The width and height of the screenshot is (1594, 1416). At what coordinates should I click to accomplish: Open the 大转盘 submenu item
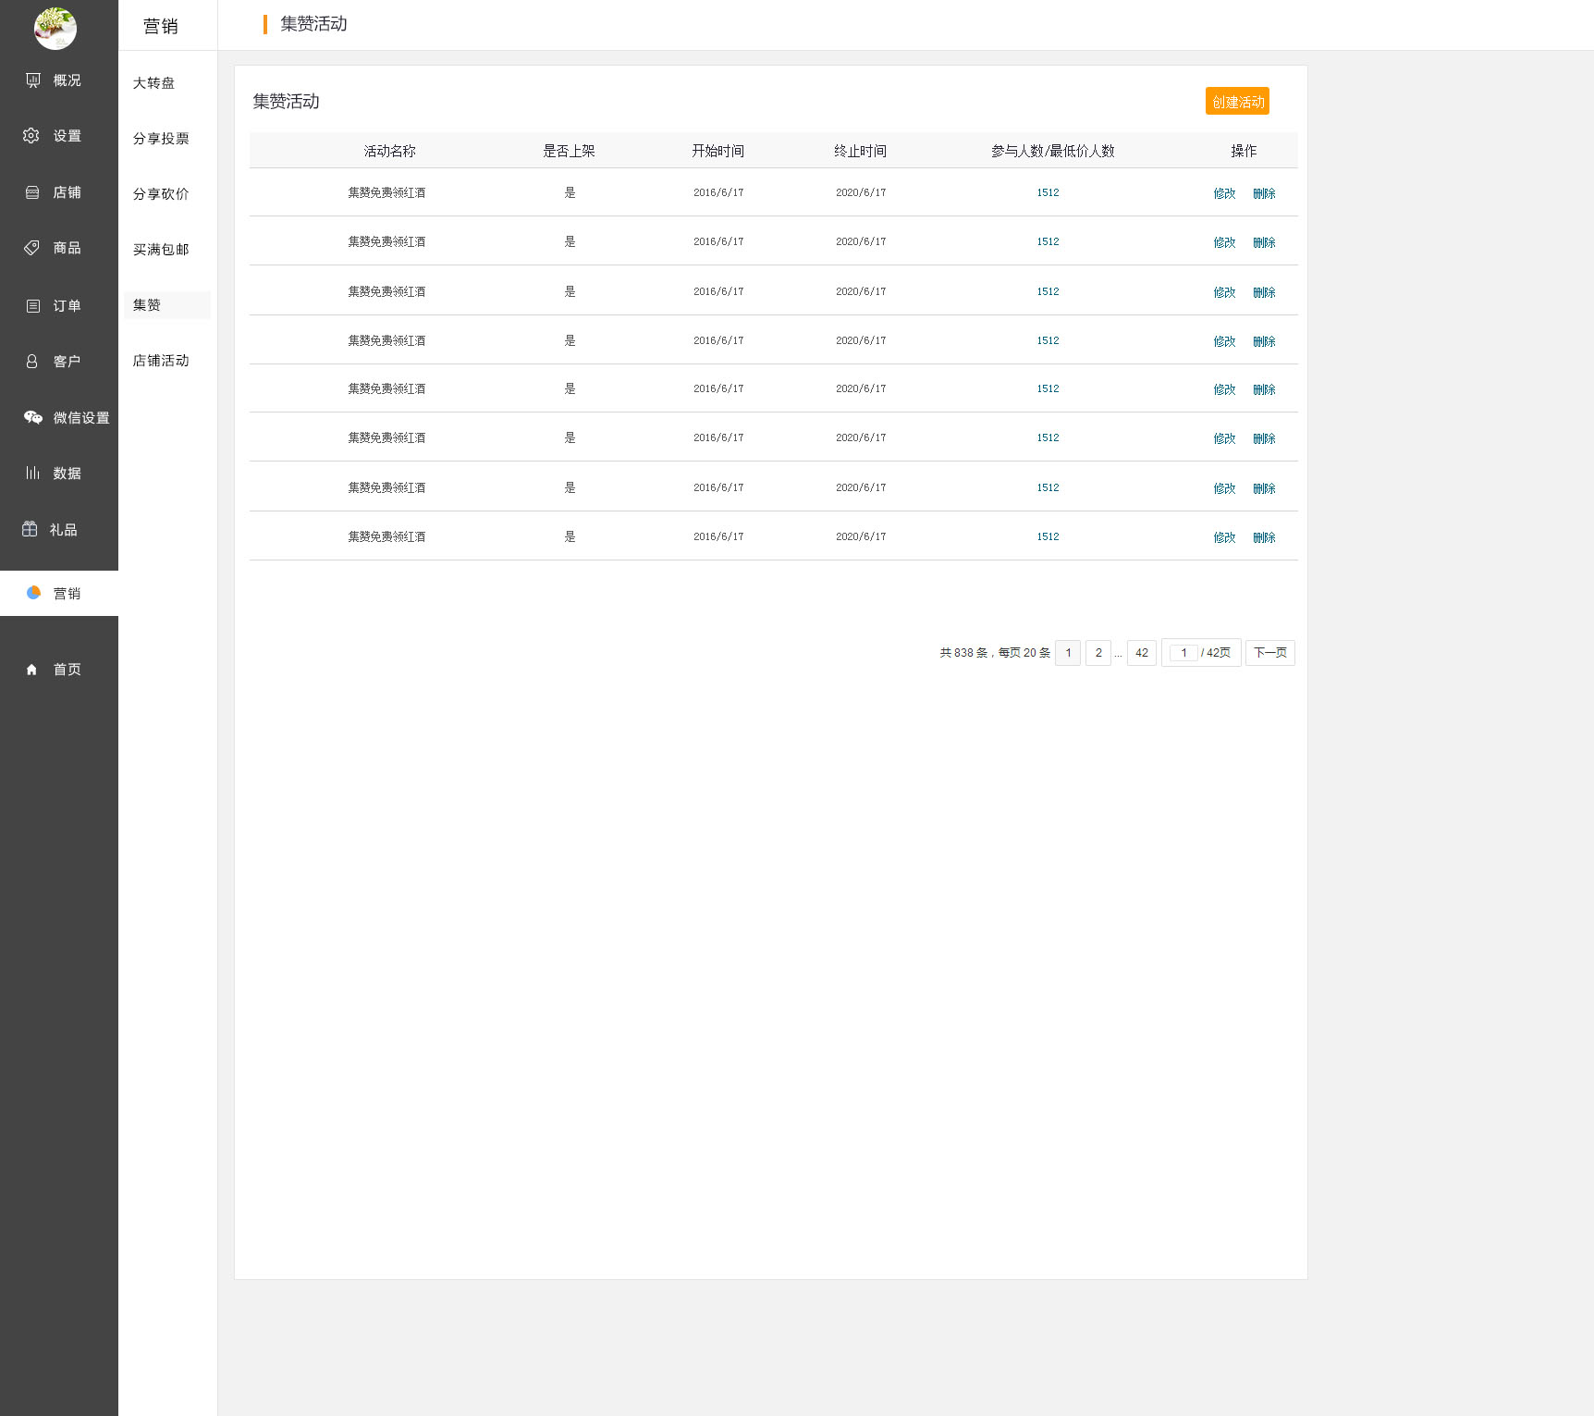pyautogui.click(x=153, y=83)
